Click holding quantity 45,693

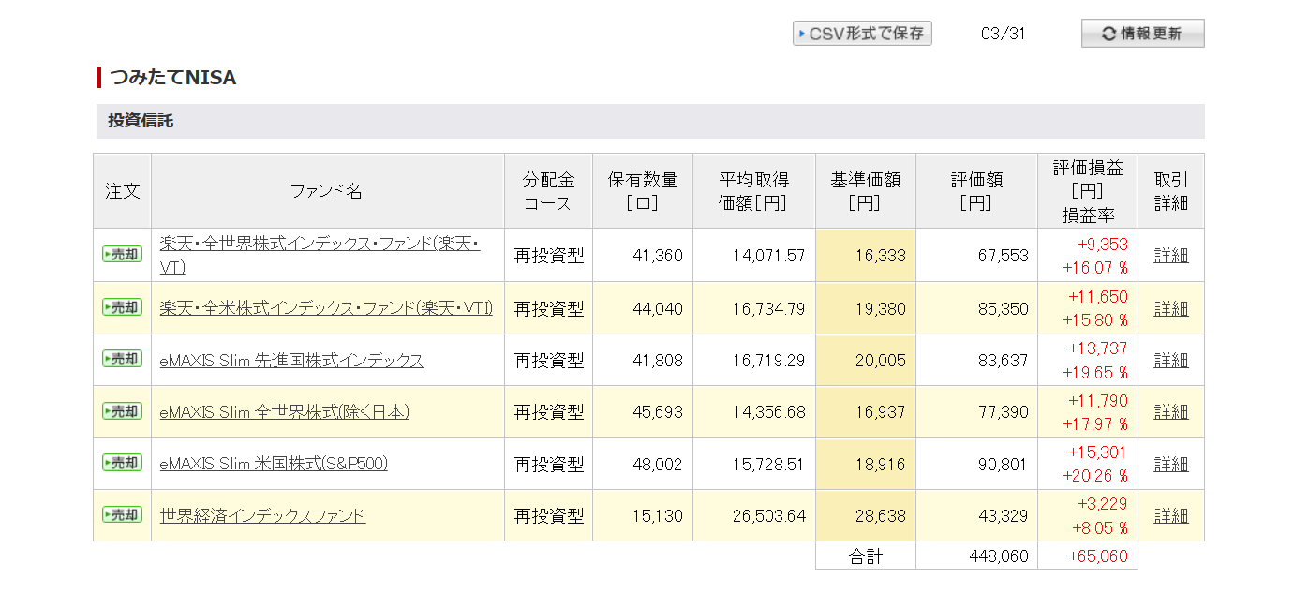(x=658, y=412)
